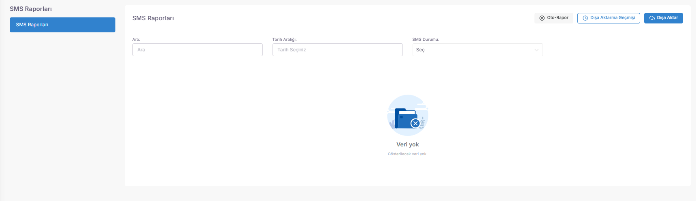This screenshot has width=696, height=201.
Task: Open the Tarih Seçiniz date range field
Action: point(338,50)
